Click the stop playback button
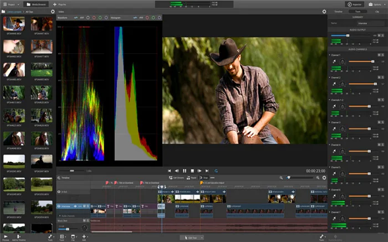This screenshot has width=388, height=242. click(x=192, y=171)
